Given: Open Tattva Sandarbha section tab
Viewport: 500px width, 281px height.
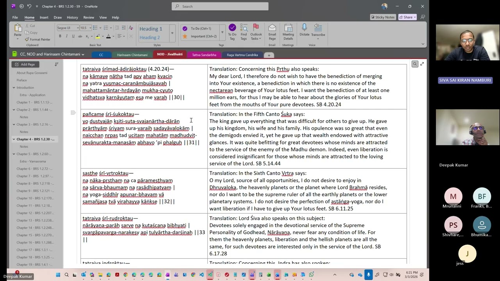Looking at the screenshot, I should click(204, 55).
